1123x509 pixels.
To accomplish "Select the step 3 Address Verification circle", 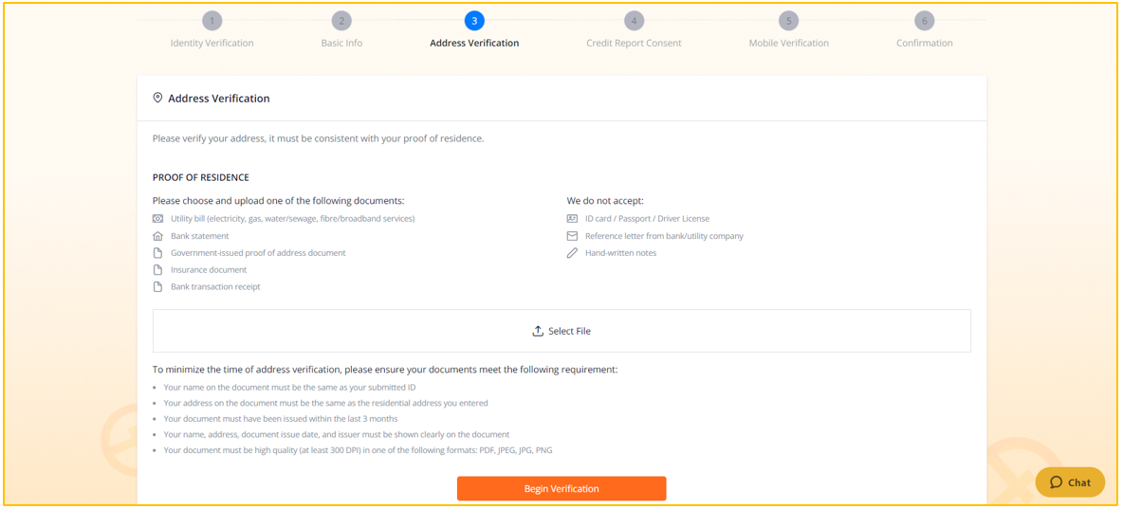I will (474, 21).
